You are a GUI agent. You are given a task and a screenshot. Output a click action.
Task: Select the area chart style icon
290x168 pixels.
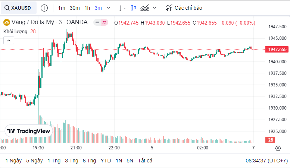click(x=145, y=8)
